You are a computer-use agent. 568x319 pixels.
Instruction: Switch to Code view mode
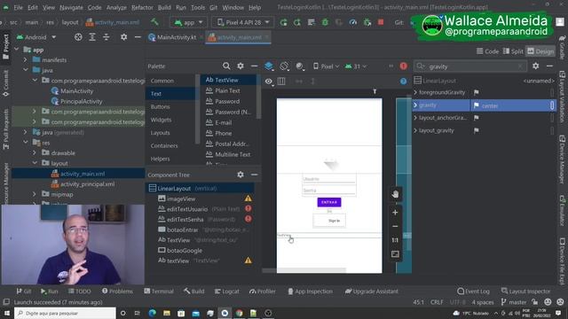pos(487,51)
